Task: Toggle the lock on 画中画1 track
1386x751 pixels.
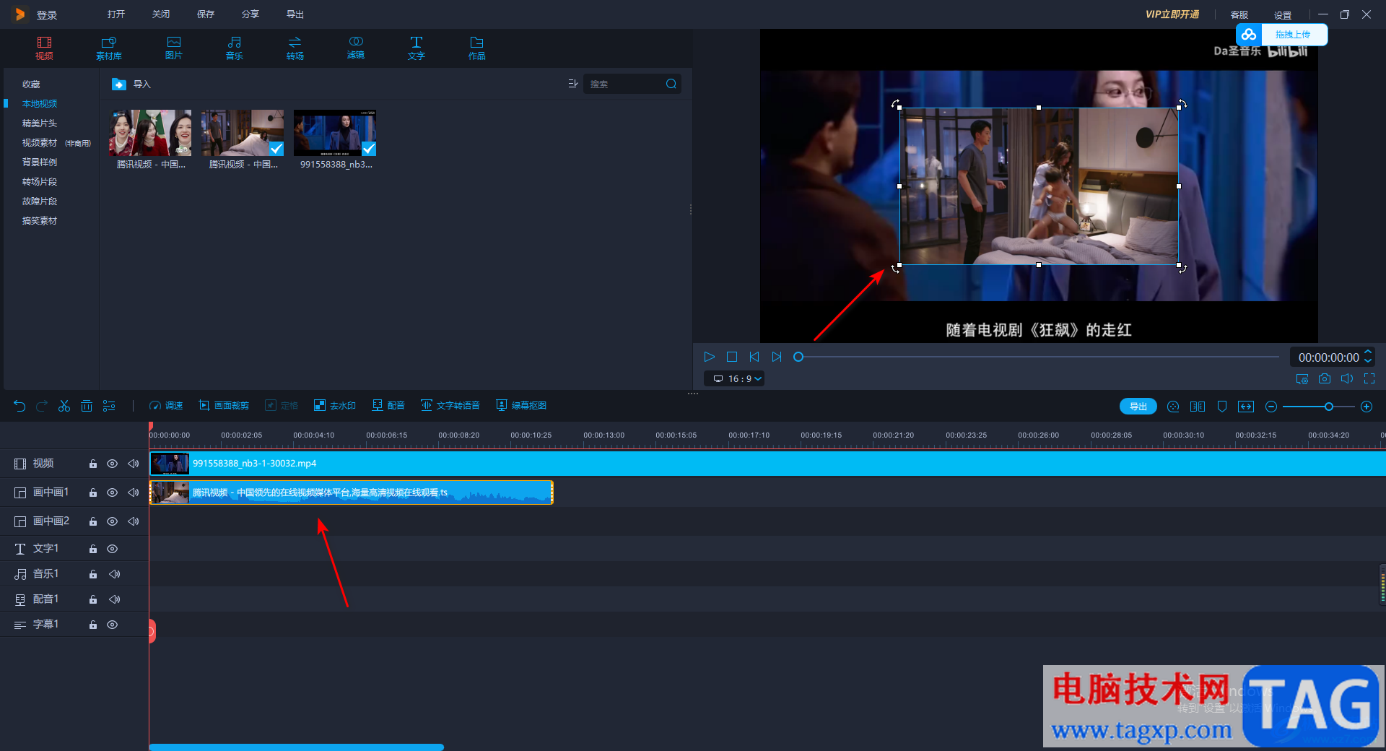Action: pyautogui.click(x=93, y=492)
